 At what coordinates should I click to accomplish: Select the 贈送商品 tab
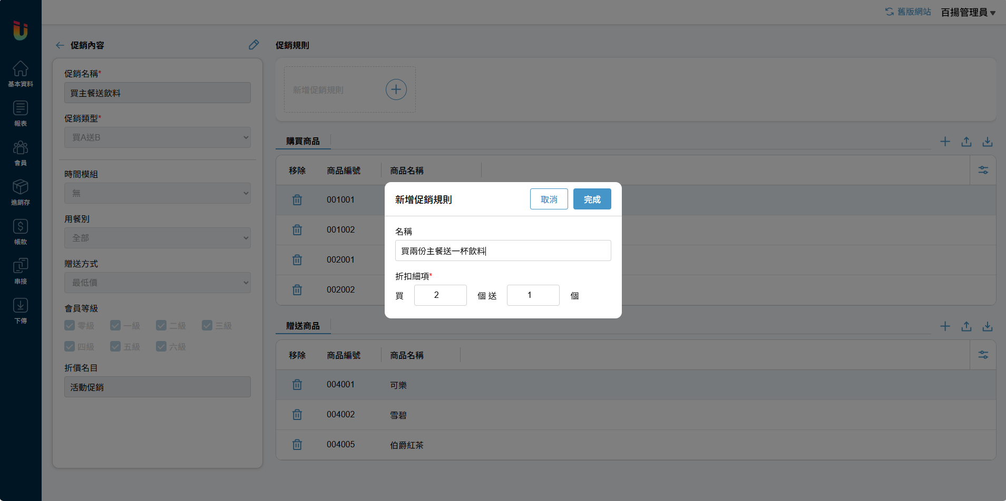[303, 326]
